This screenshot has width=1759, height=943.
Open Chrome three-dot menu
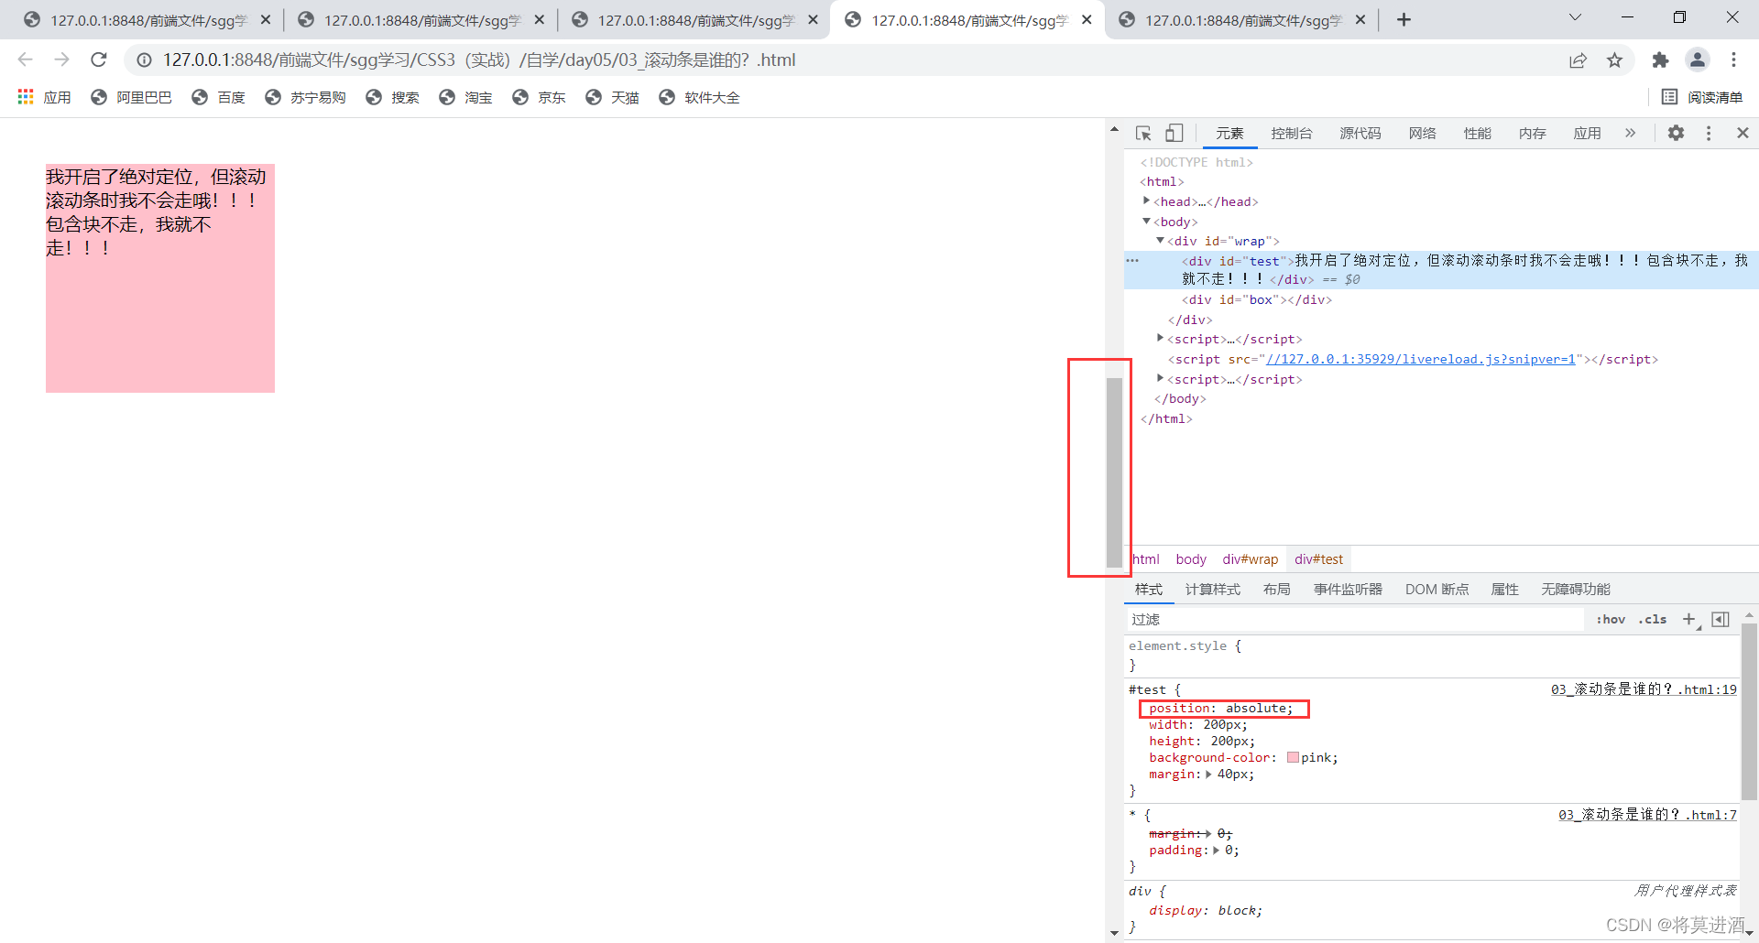(1733, 60)
